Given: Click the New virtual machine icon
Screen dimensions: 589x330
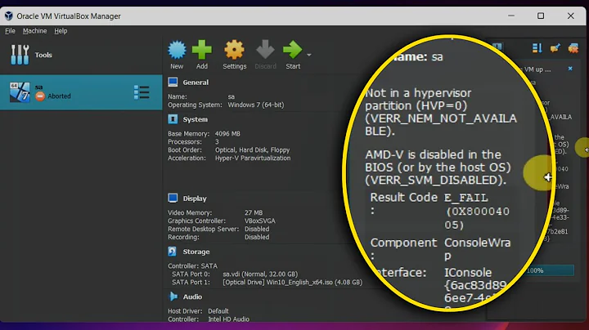Looking at the screenshot, I should [x=177, y=50].
